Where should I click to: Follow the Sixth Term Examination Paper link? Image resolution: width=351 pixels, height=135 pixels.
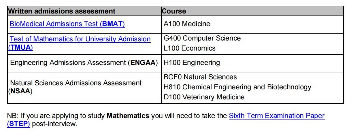[277, 116]
